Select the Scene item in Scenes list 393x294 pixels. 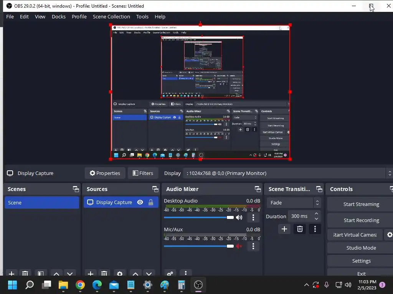[41, 203]
